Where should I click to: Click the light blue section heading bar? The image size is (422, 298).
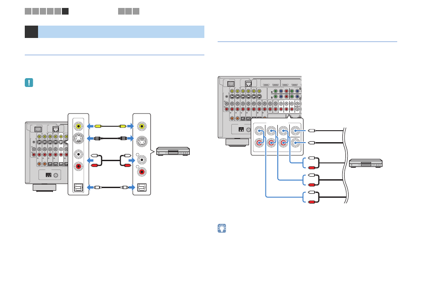121,32
